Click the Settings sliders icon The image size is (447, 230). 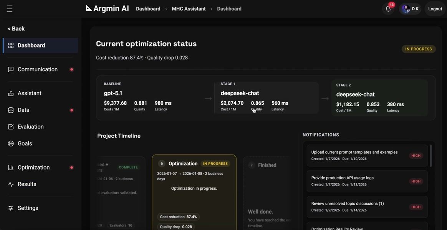pos(11,208)
